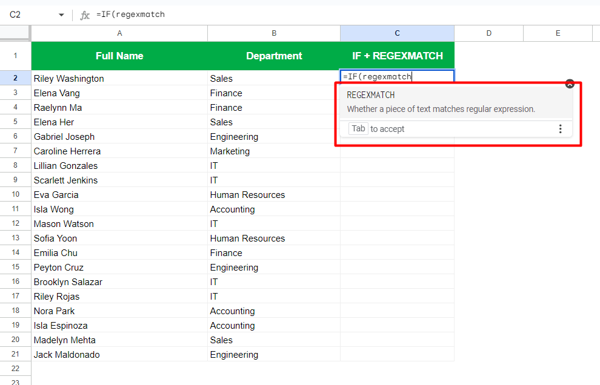Select cell containing Isla Wong
The height and width of the screenshot is (385, 600).
[119, 209]
